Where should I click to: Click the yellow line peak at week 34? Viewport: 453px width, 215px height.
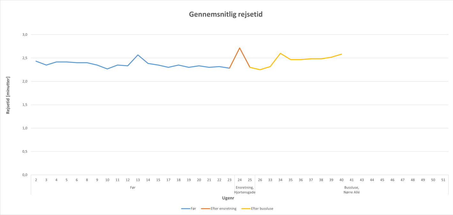[x=280, y=53]
